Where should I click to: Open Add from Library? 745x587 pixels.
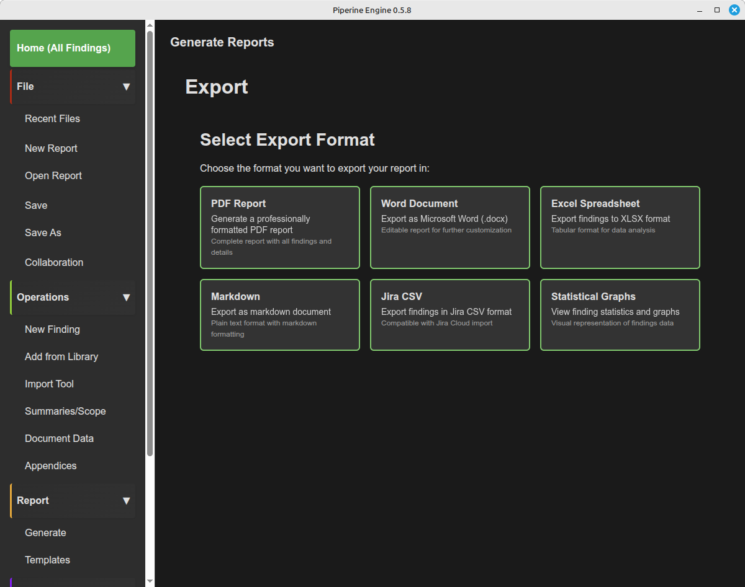pyautogui.click(x=61, y=356)
